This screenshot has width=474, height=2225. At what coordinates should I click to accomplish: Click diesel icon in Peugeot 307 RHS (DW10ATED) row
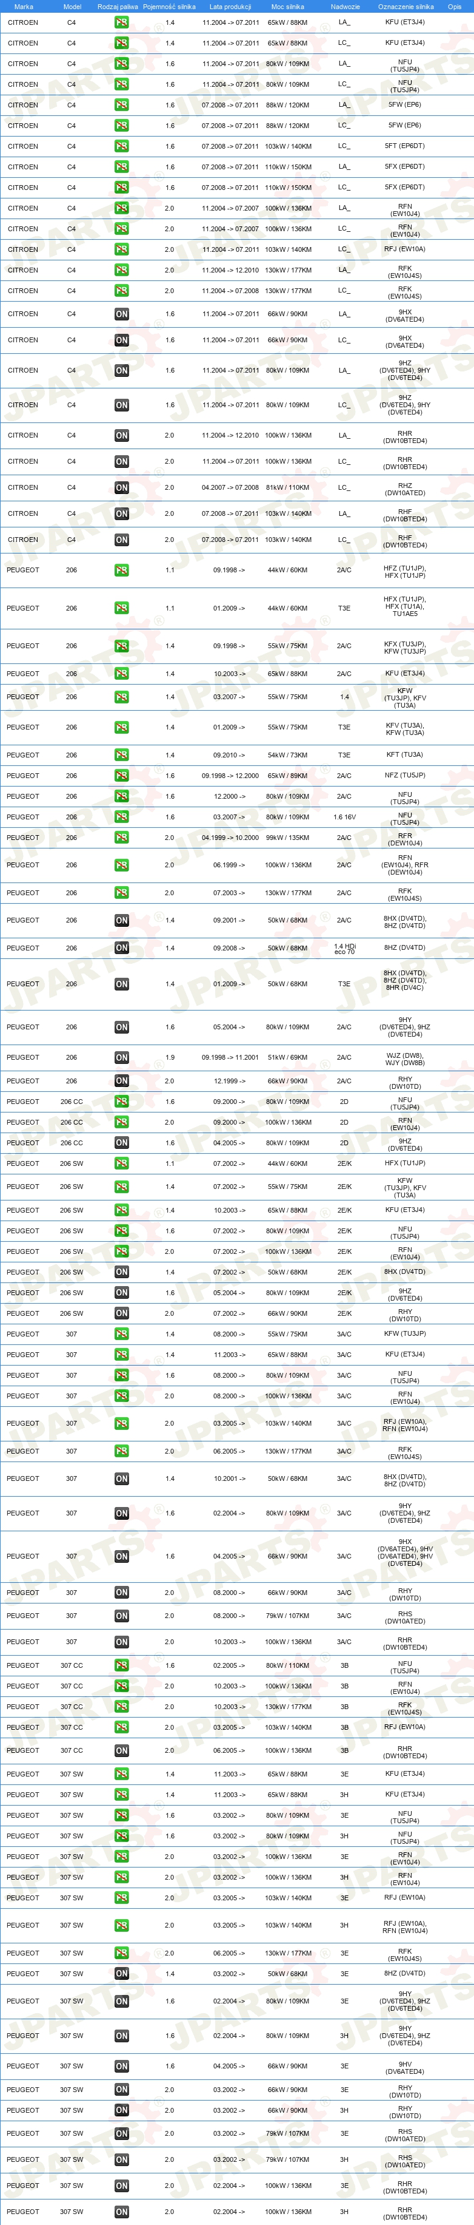[x=122, y=1616]
